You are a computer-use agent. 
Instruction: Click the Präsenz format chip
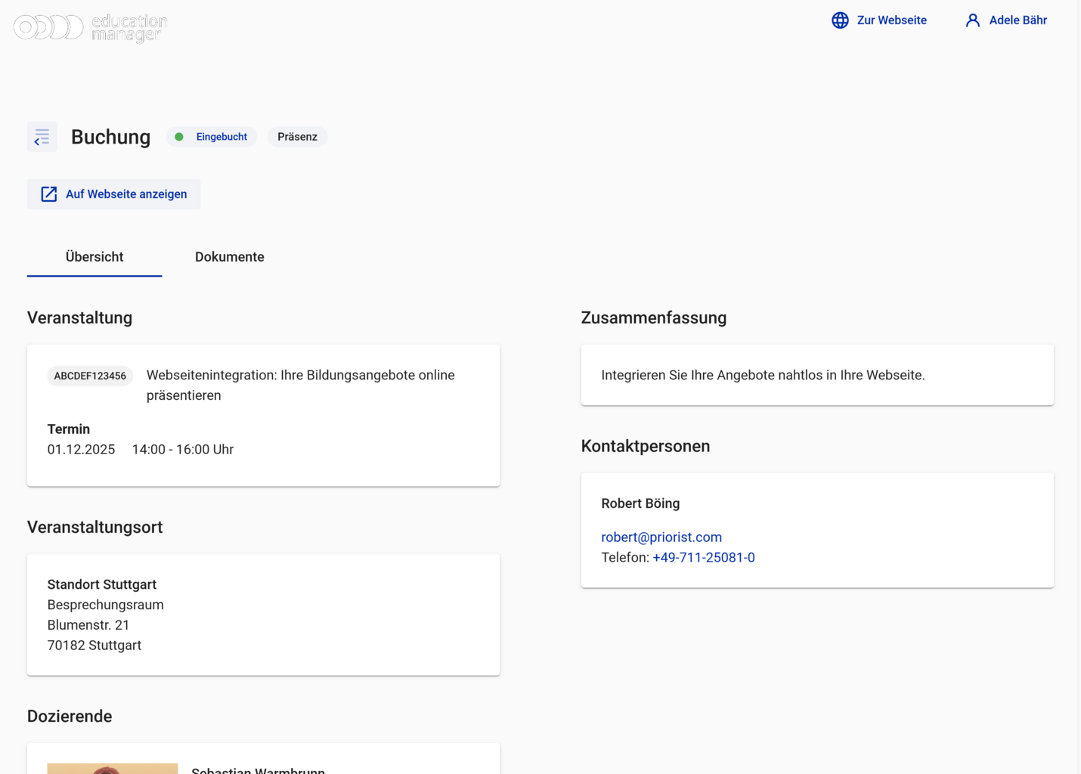[297, 137]
